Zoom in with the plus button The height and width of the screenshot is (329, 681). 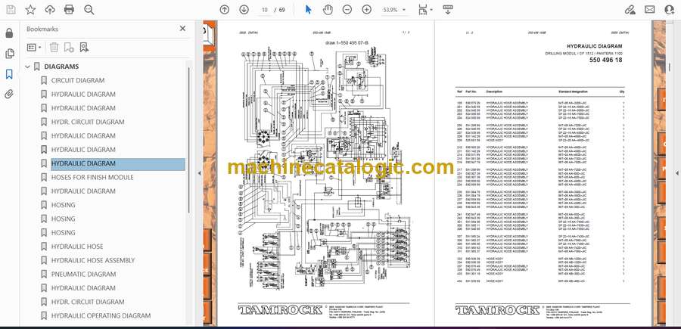coord(367,10)
